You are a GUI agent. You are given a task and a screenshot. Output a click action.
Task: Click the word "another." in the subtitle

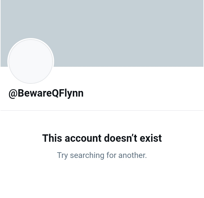point(132,155)
